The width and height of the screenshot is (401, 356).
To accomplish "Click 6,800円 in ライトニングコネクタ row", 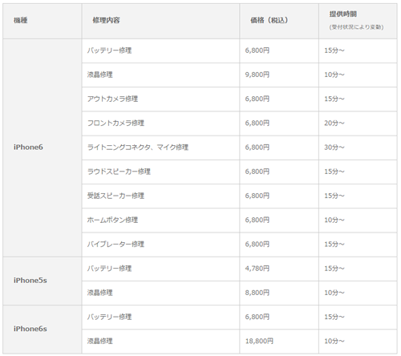I will point(257,148).
